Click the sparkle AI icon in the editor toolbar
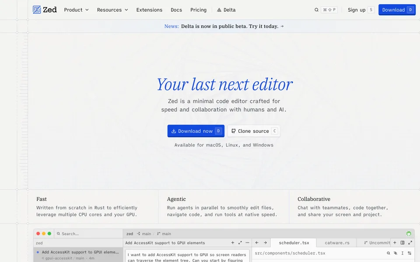This screenshot has width=420, height=262. click(x=395, y=253)
